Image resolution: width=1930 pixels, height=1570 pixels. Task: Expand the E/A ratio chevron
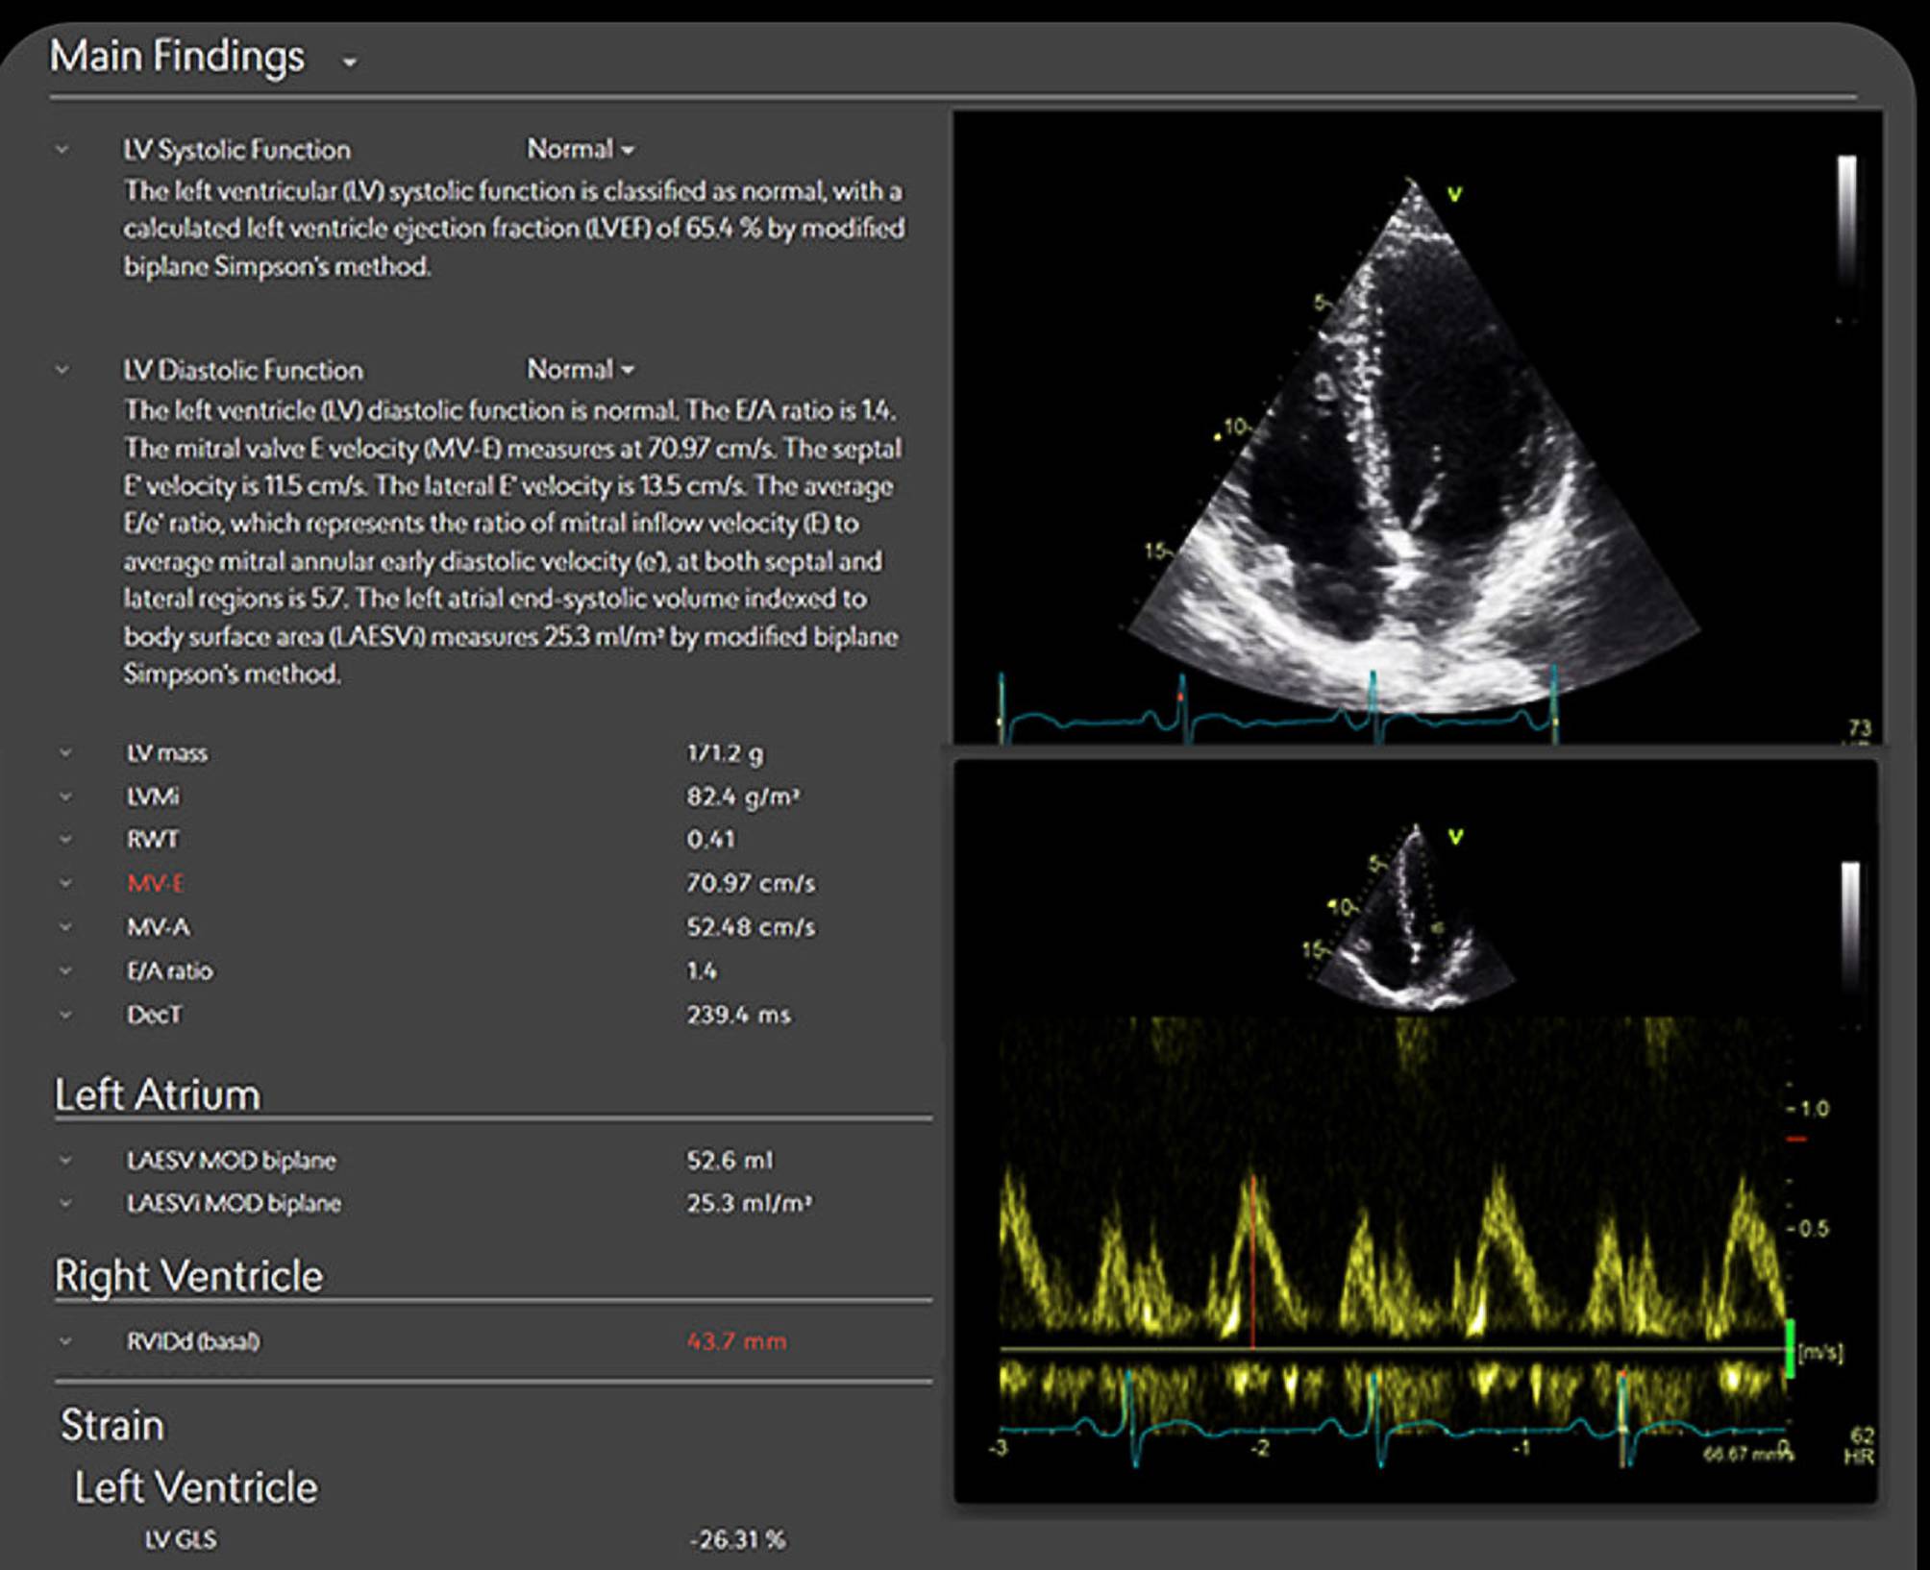[x=65, y=970]
